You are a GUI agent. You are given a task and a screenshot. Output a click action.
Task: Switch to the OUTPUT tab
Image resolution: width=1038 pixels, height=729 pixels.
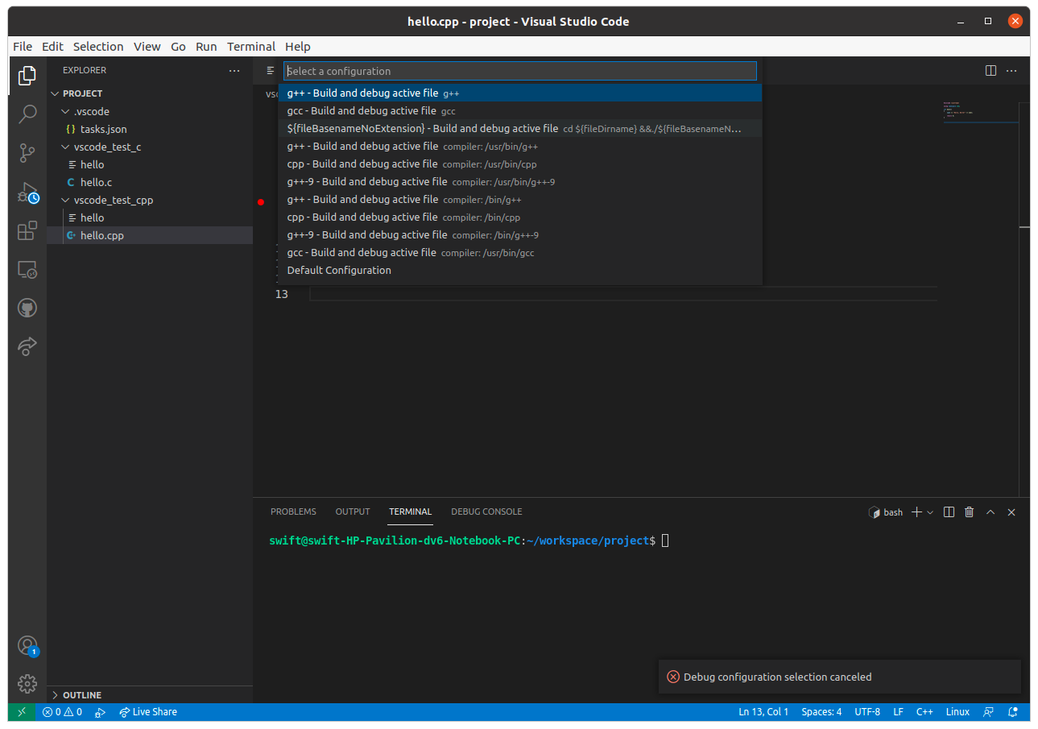coord(353,512)
